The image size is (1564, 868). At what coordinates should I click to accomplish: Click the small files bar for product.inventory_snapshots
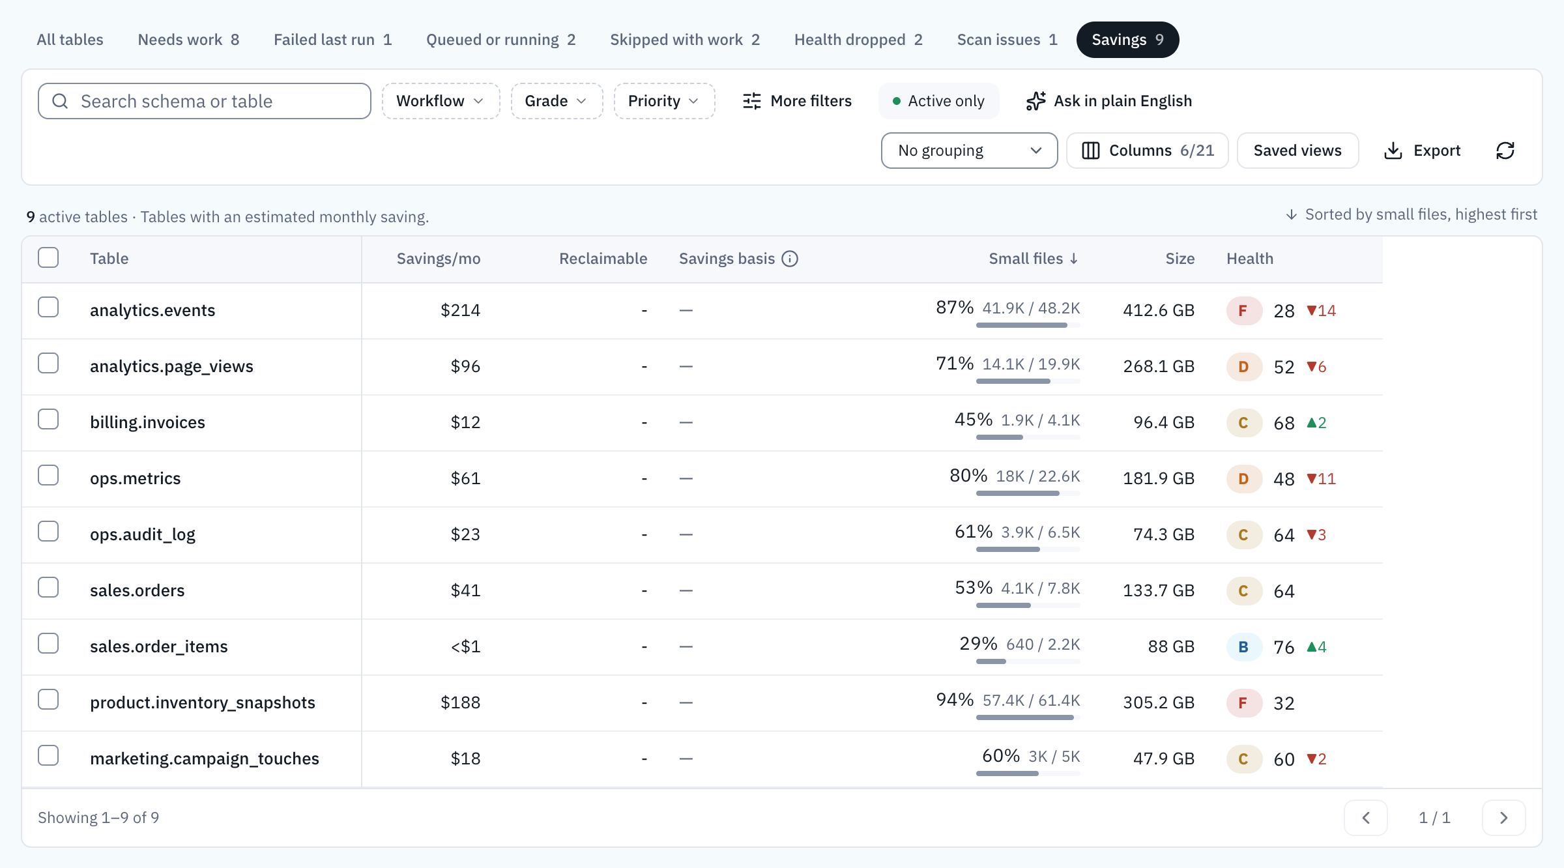[1028, 717]
